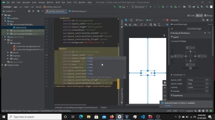Image resolution: width=215 pixels, height=120 pixels.
Task: Click the red error warning icon in design toolbar
Action: [x=167, y=20]
